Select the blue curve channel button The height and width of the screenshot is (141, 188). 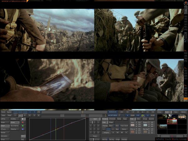point(23,129)
